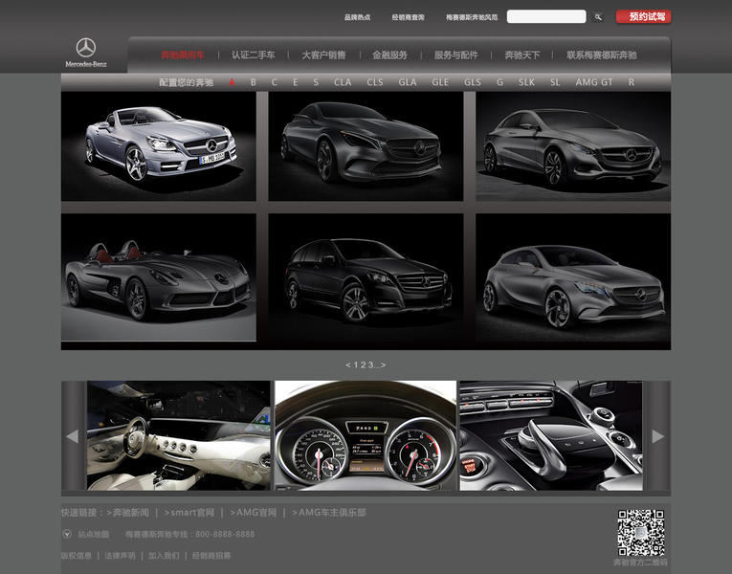Open 梅赛德斯奔驰风范 top link
The width and height of the screenshot is (732, 574).
coord(472,17)
